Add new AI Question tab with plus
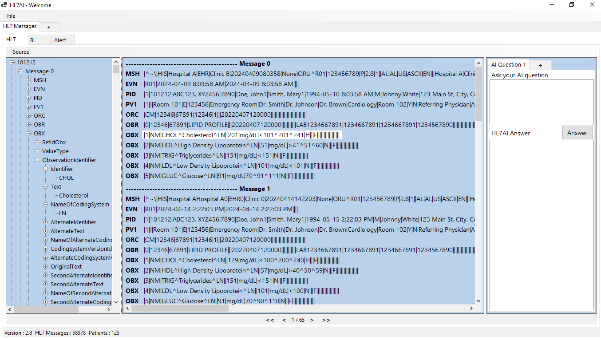601x340 pixels. coord(540,65)
